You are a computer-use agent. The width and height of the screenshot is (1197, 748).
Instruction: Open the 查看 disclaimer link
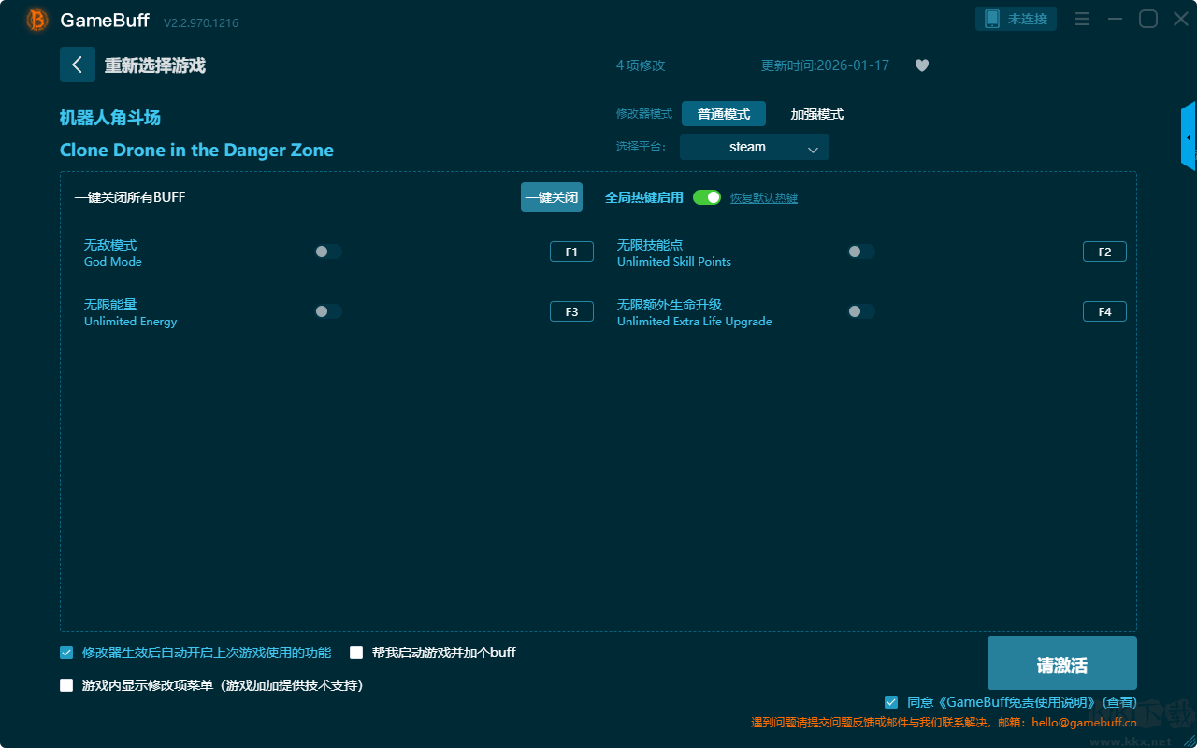[1120, 702]
